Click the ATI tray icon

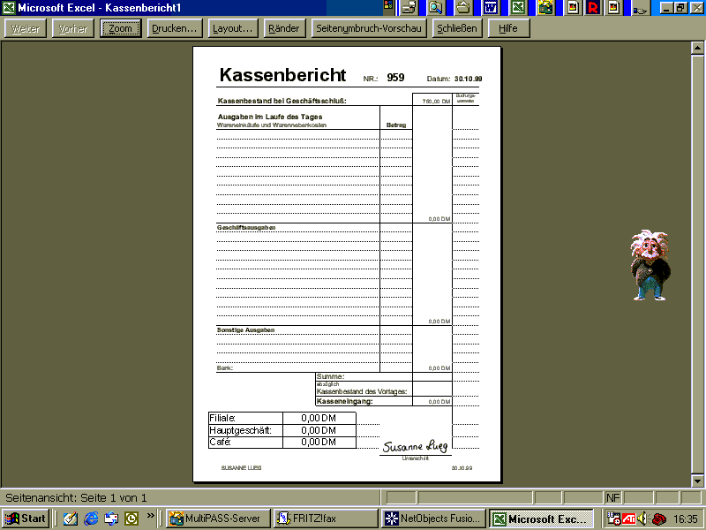(x=628, y=519)
